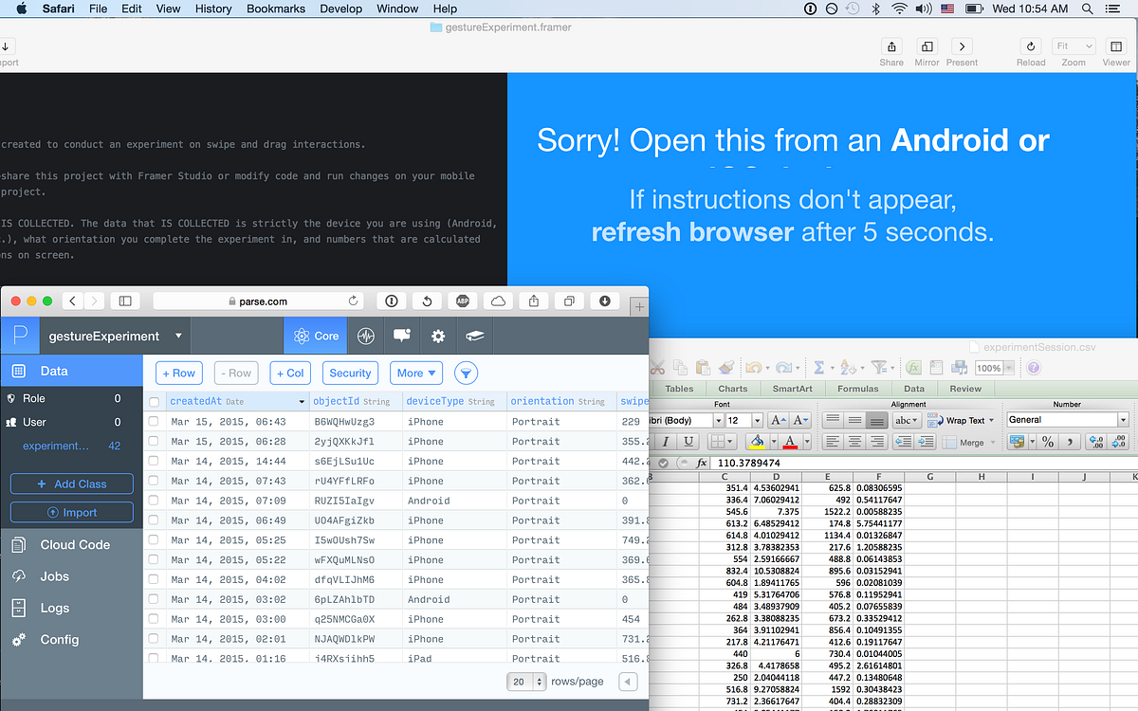
Task: Open iCloud tabs cloud icon in Safari
Action: click(498, 301)
